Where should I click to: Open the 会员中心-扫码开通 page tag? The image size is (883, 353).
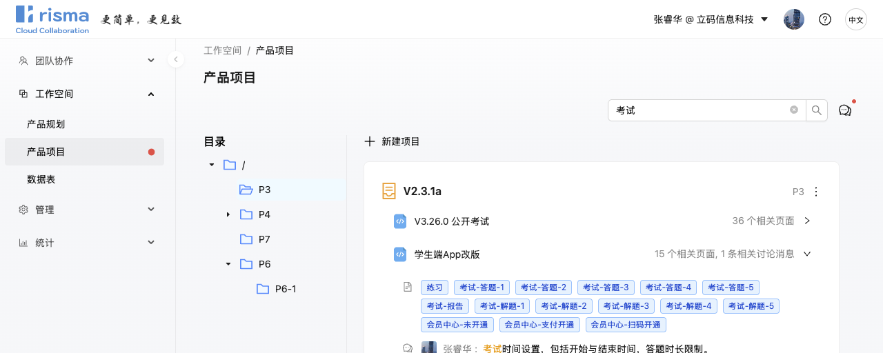coord(626,325)
